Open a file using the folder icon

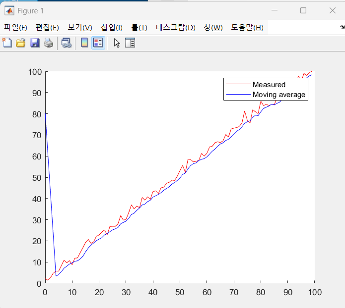tap(21, 43)
